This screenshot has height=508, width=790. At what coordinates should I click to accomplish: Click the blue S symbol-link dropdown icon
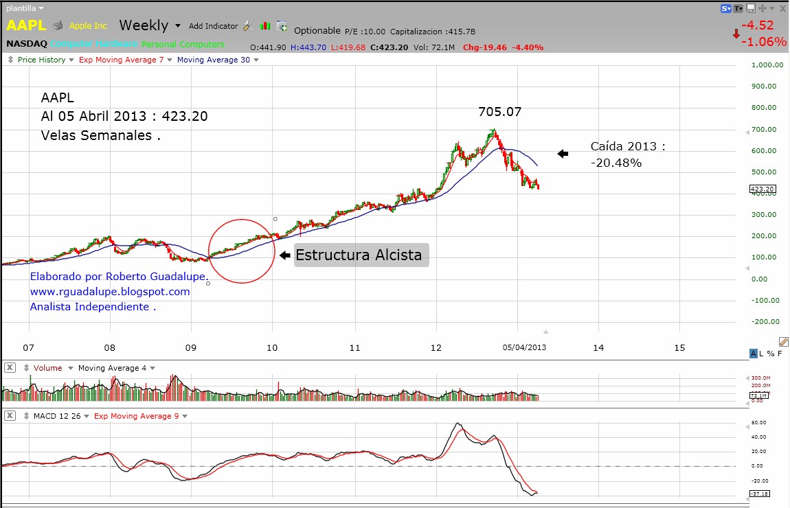726,8
